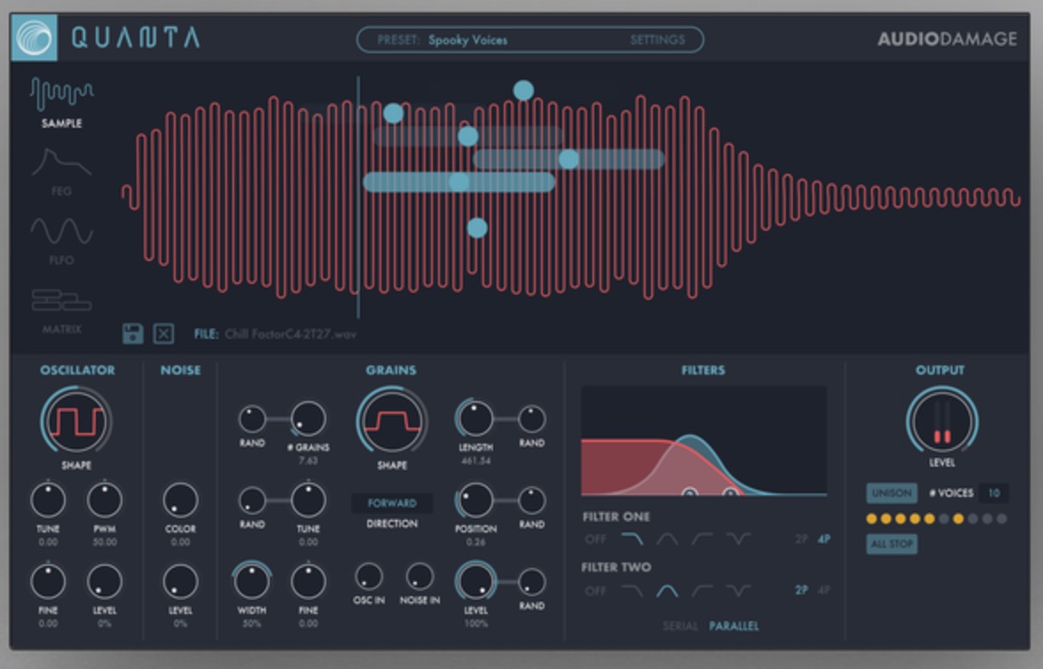Click the Grains LENGTH knob
This screenshot has width=1043, height=669.
[x=475, y=420]
